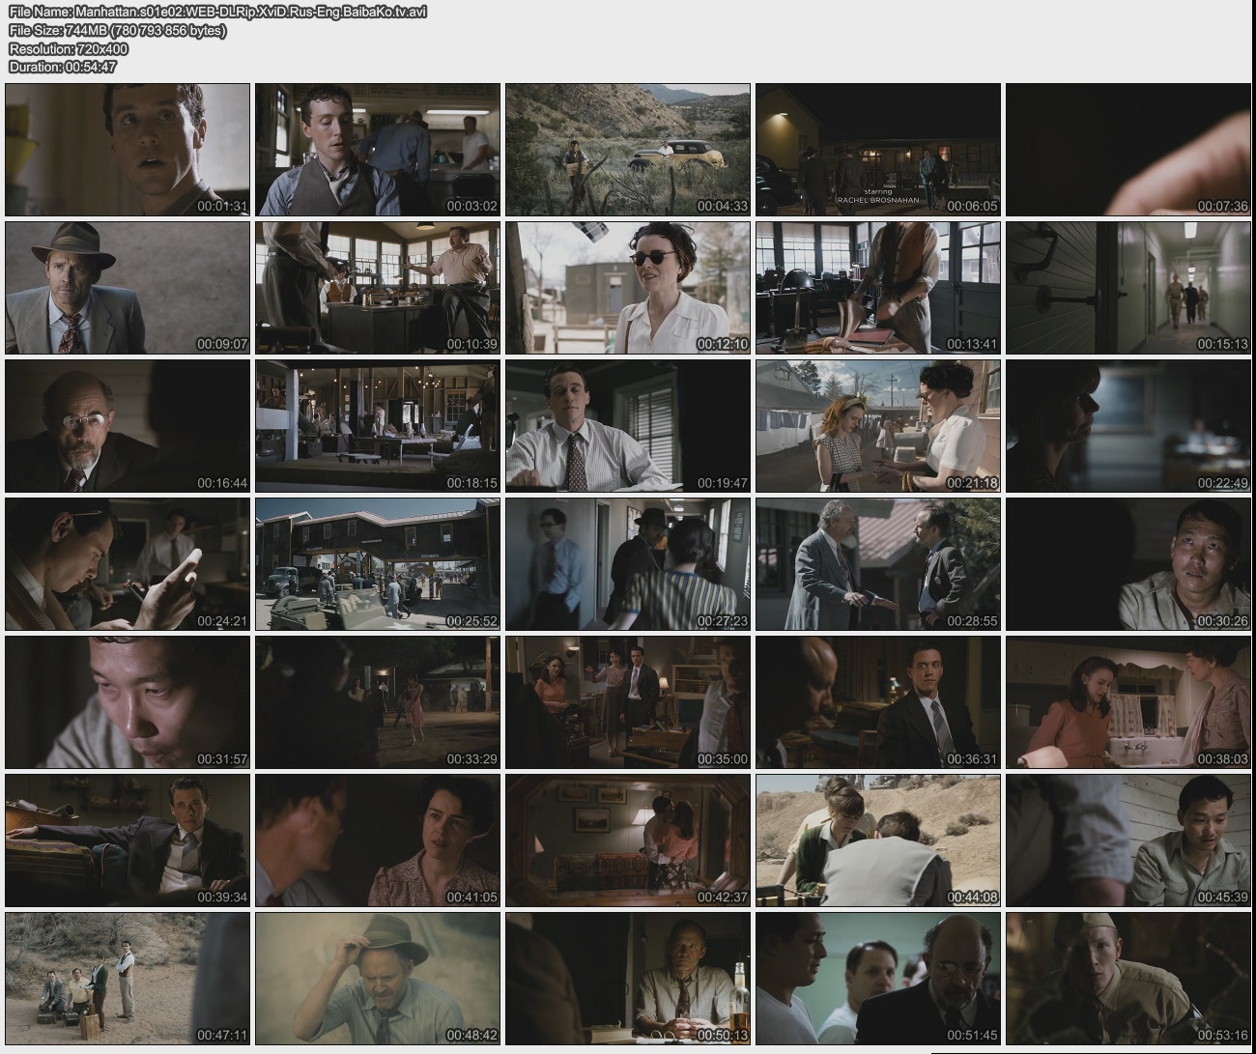Select the two women outdoors frame at 00:21:18
Viewport: 1256px width, 1054px height.
pos(877,426)
